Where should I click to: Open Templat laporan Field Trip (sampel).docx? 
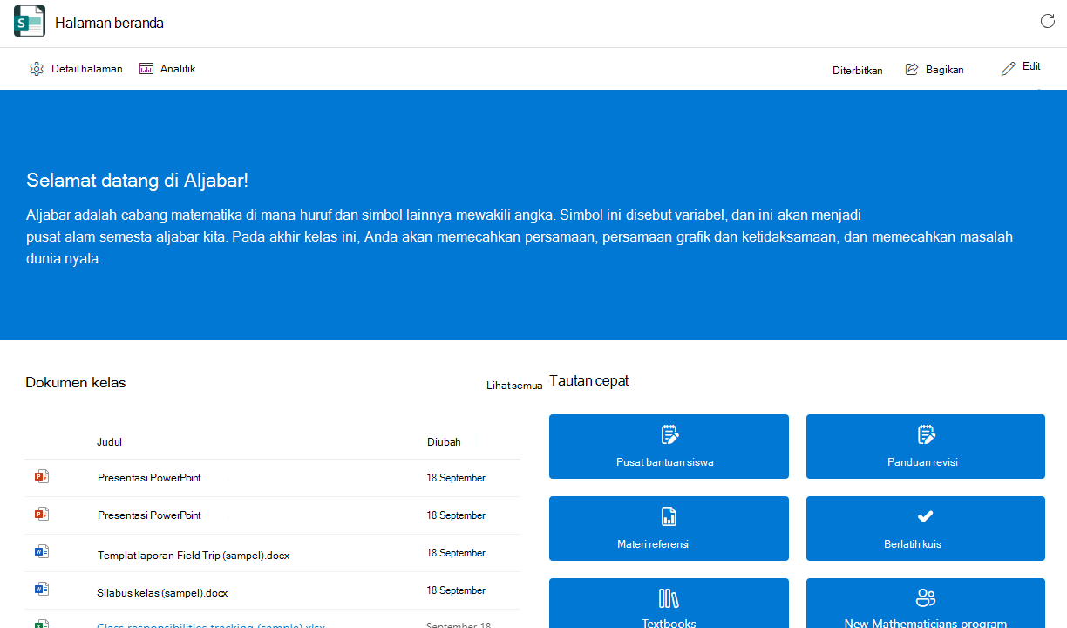click(194, 555)
